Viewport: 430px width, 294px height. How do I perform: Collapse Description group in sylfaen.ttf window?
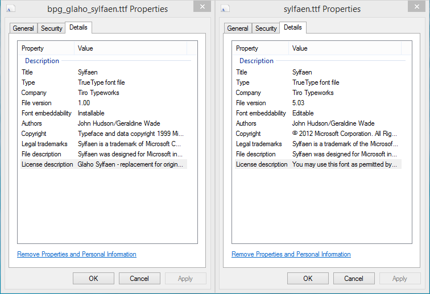(x=257, y=61)
